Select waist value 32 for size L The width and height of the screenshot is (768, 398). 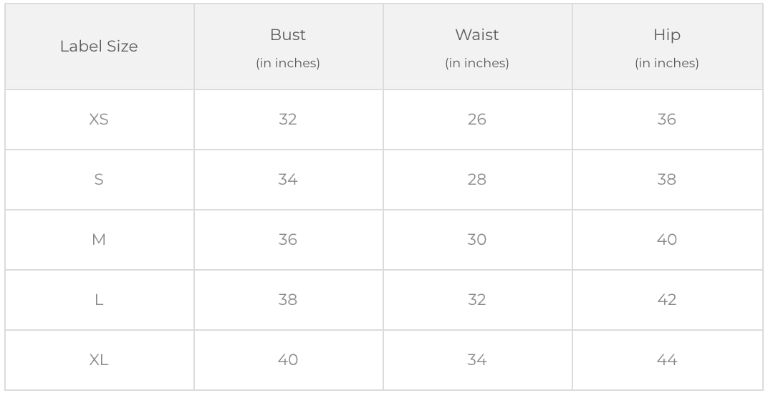click(x=477, y=300)
